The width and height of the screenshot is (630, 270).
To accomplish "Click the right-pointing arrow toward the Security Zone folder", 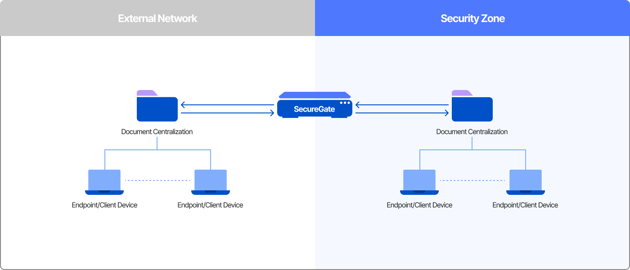I will 402,113.
